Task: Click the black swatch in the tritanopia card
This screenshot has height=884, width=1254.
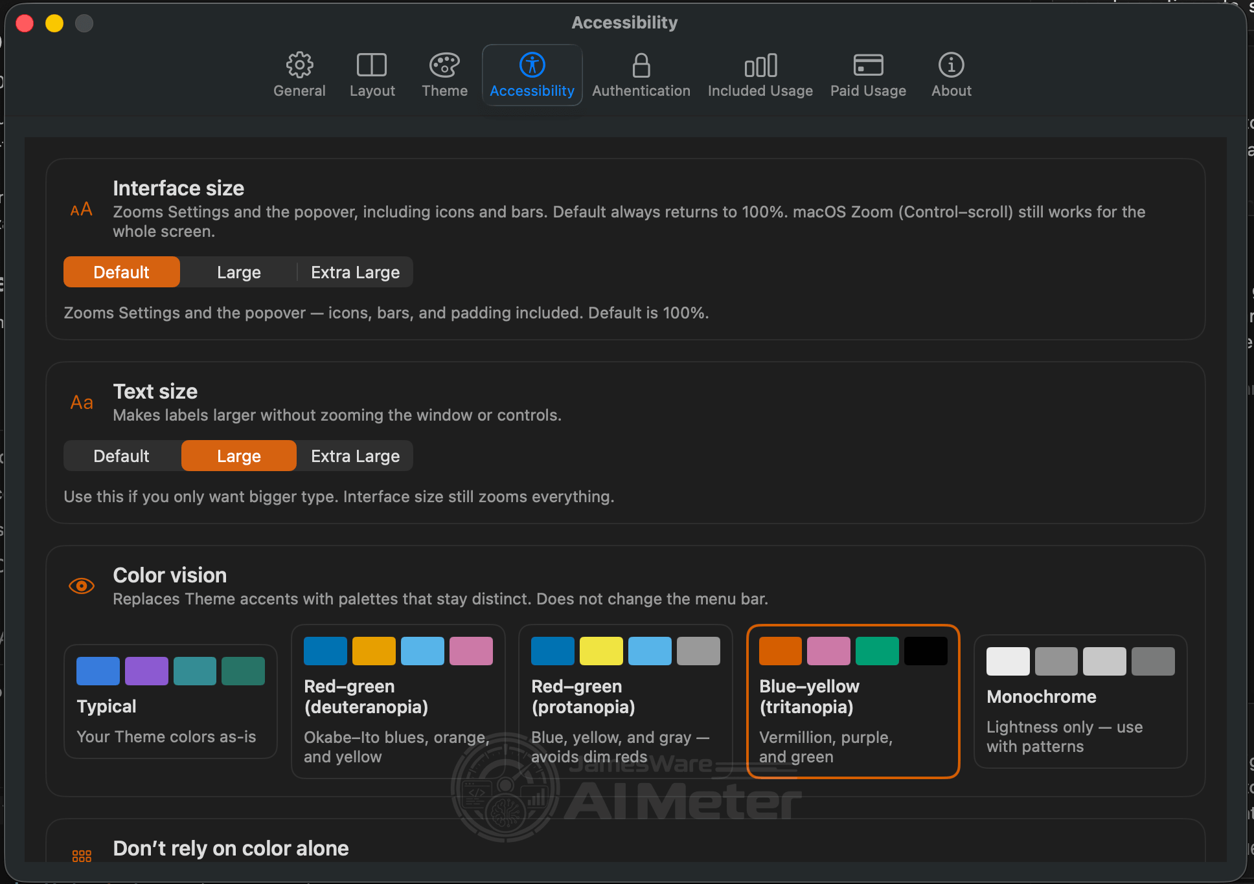Action: coord(926,651)
